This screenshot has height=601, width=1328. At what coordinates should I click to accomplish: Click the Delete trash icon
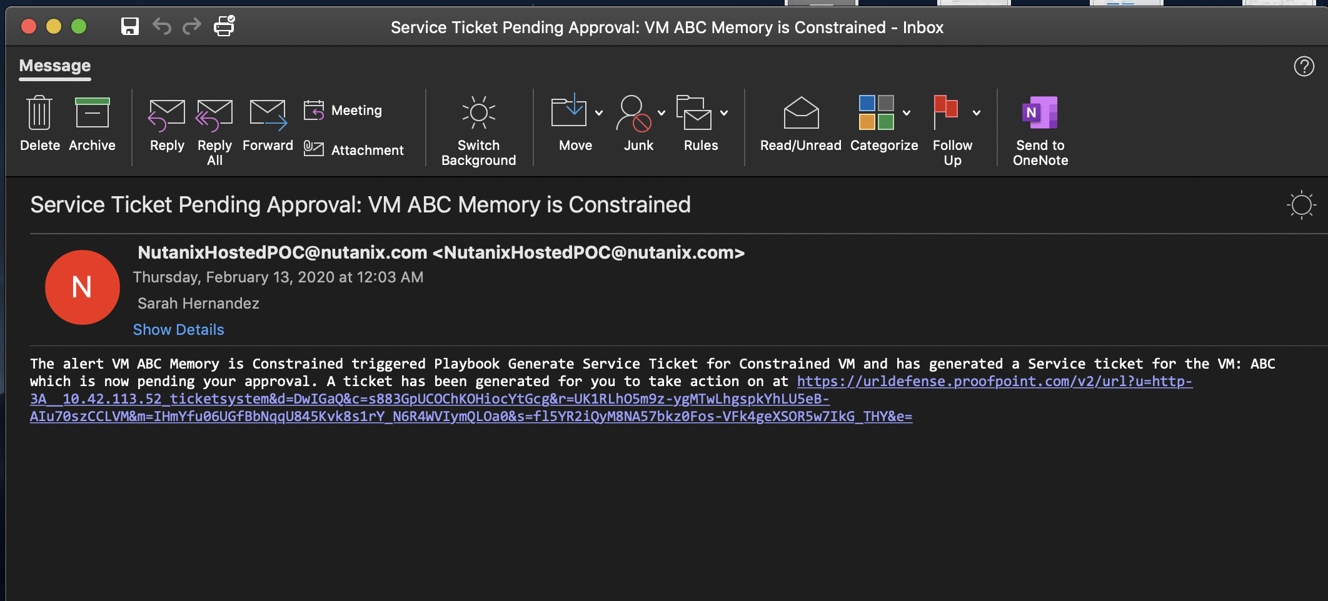tap(39, 114)
